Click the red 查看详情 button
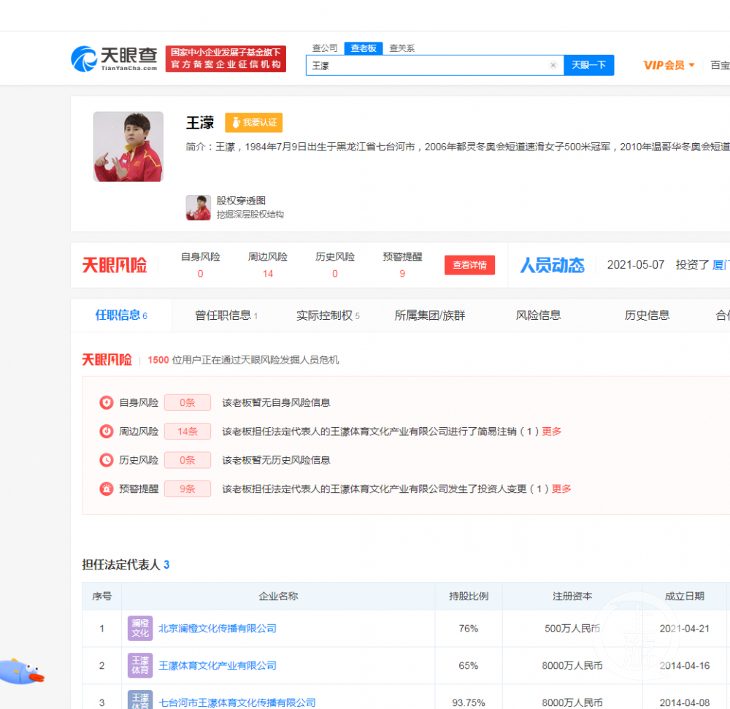The image size is (730, 709). coord(469,265)
